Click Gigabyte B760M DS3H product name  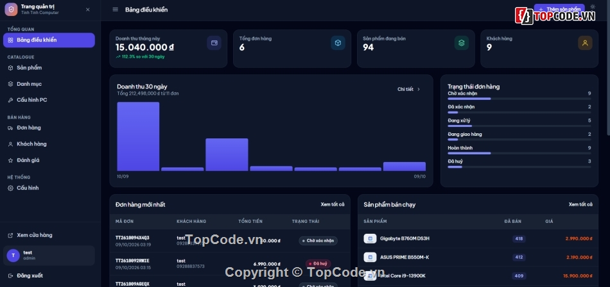tap(405, 238)
